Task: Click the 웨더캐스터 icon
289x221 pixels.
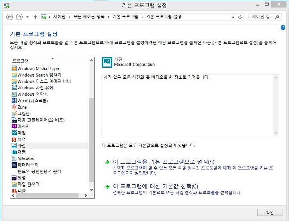Action: pyautogui.click(x=14, y=165)
